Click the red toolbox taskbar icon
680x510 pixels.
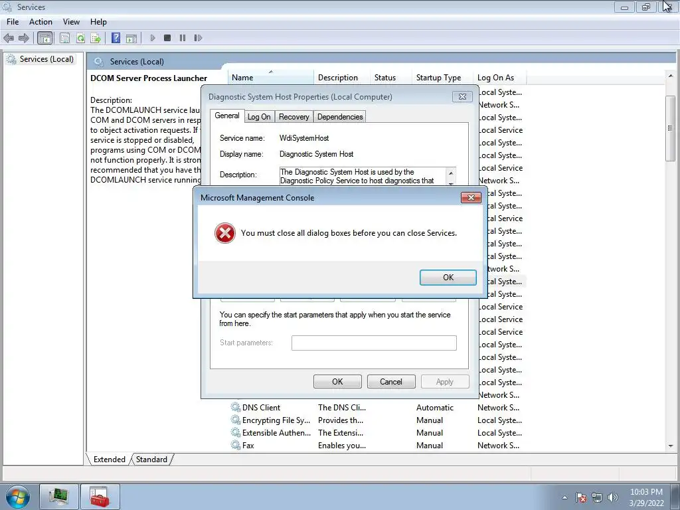(100, 497)
